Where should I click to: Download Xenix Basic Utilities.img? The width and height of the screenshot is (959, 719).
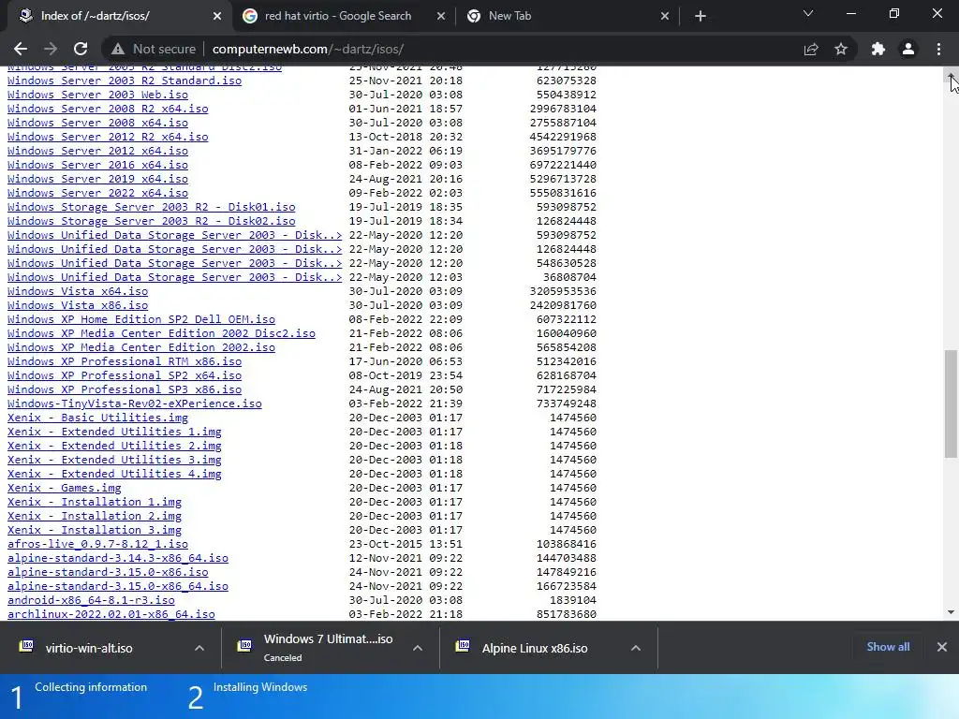tap(97, 418)
